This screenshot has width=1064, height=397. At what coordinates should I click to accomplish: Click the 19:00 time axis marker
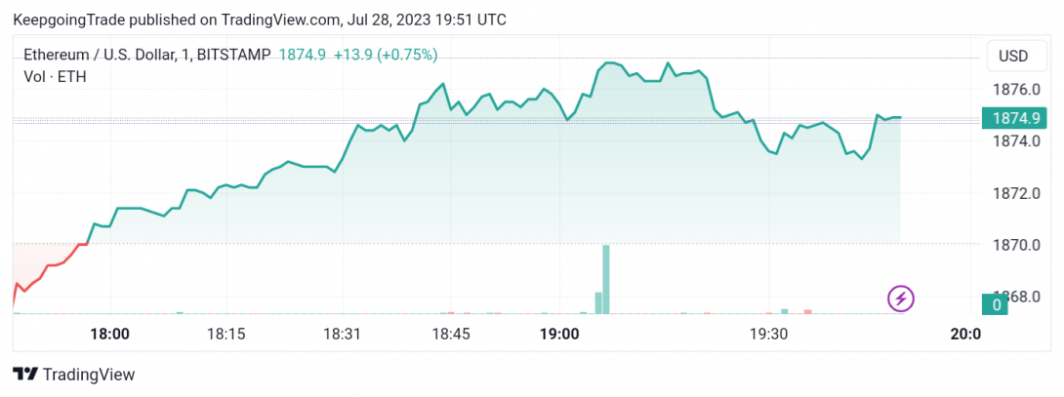[x=561, y=334]
